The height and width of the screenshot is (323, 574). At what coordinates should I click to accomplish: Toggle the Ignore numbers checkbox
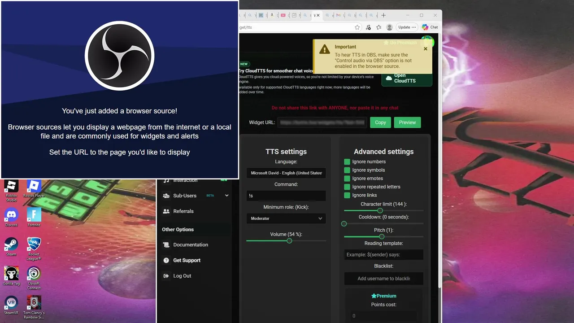coord(347,161)
